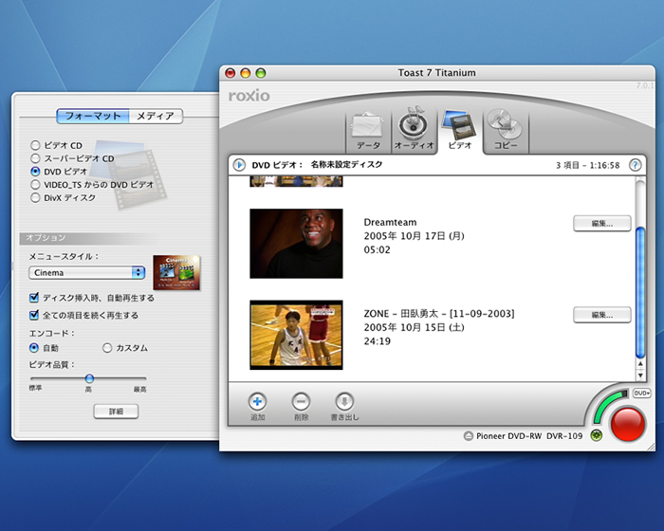
Task: Expand the DVD disc type dropdown above burn button
Action: pyautogui.click(x=640, y=393)
